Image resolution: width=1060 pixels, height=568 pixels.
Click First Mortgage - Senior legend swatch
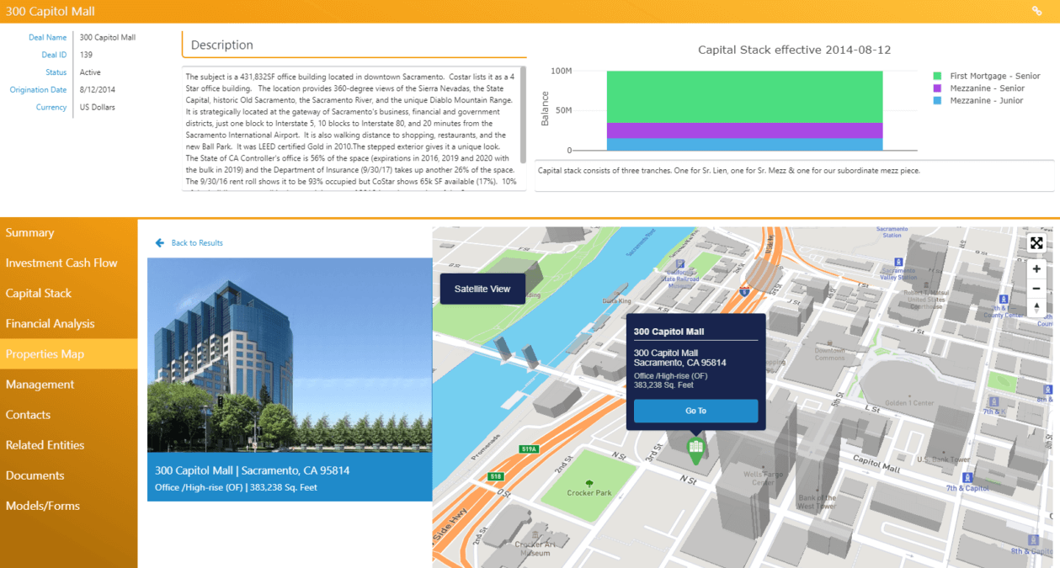click(x=938, y=76)
